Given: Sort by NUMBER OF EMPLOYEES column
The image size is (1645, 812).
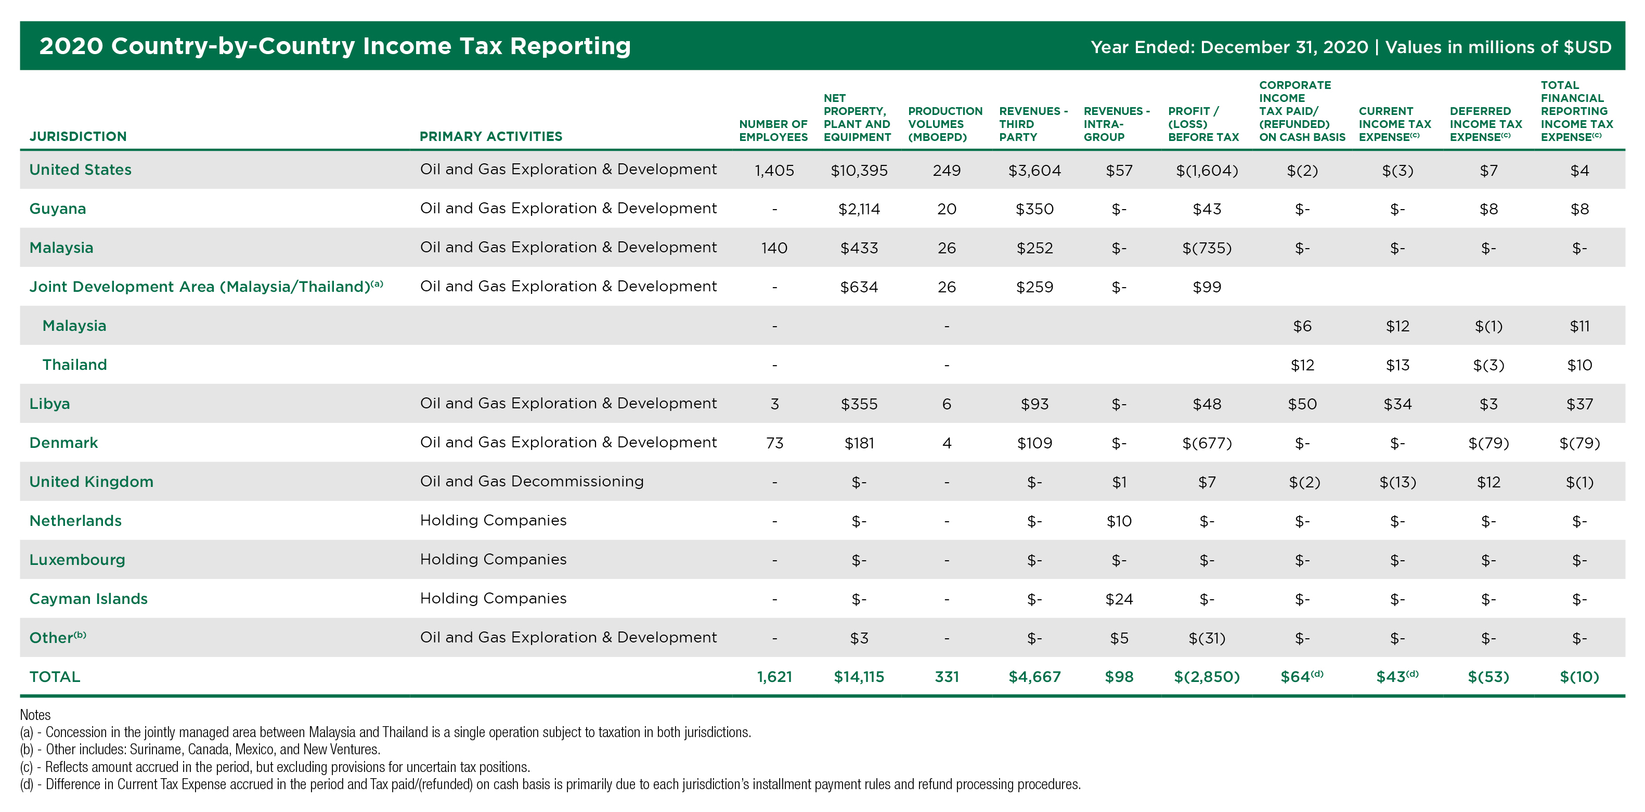Looking at the screenshot, I should 772,131.
